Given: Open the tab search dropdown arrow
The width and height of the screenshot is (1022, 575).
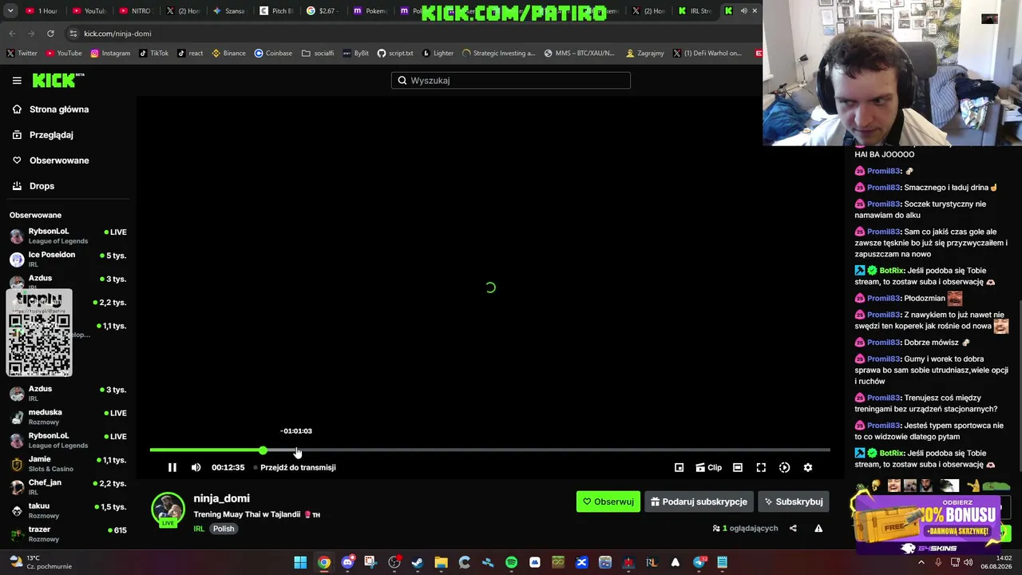Looking at the screenshot, I should pyautogui.click(x=12, y=11).
